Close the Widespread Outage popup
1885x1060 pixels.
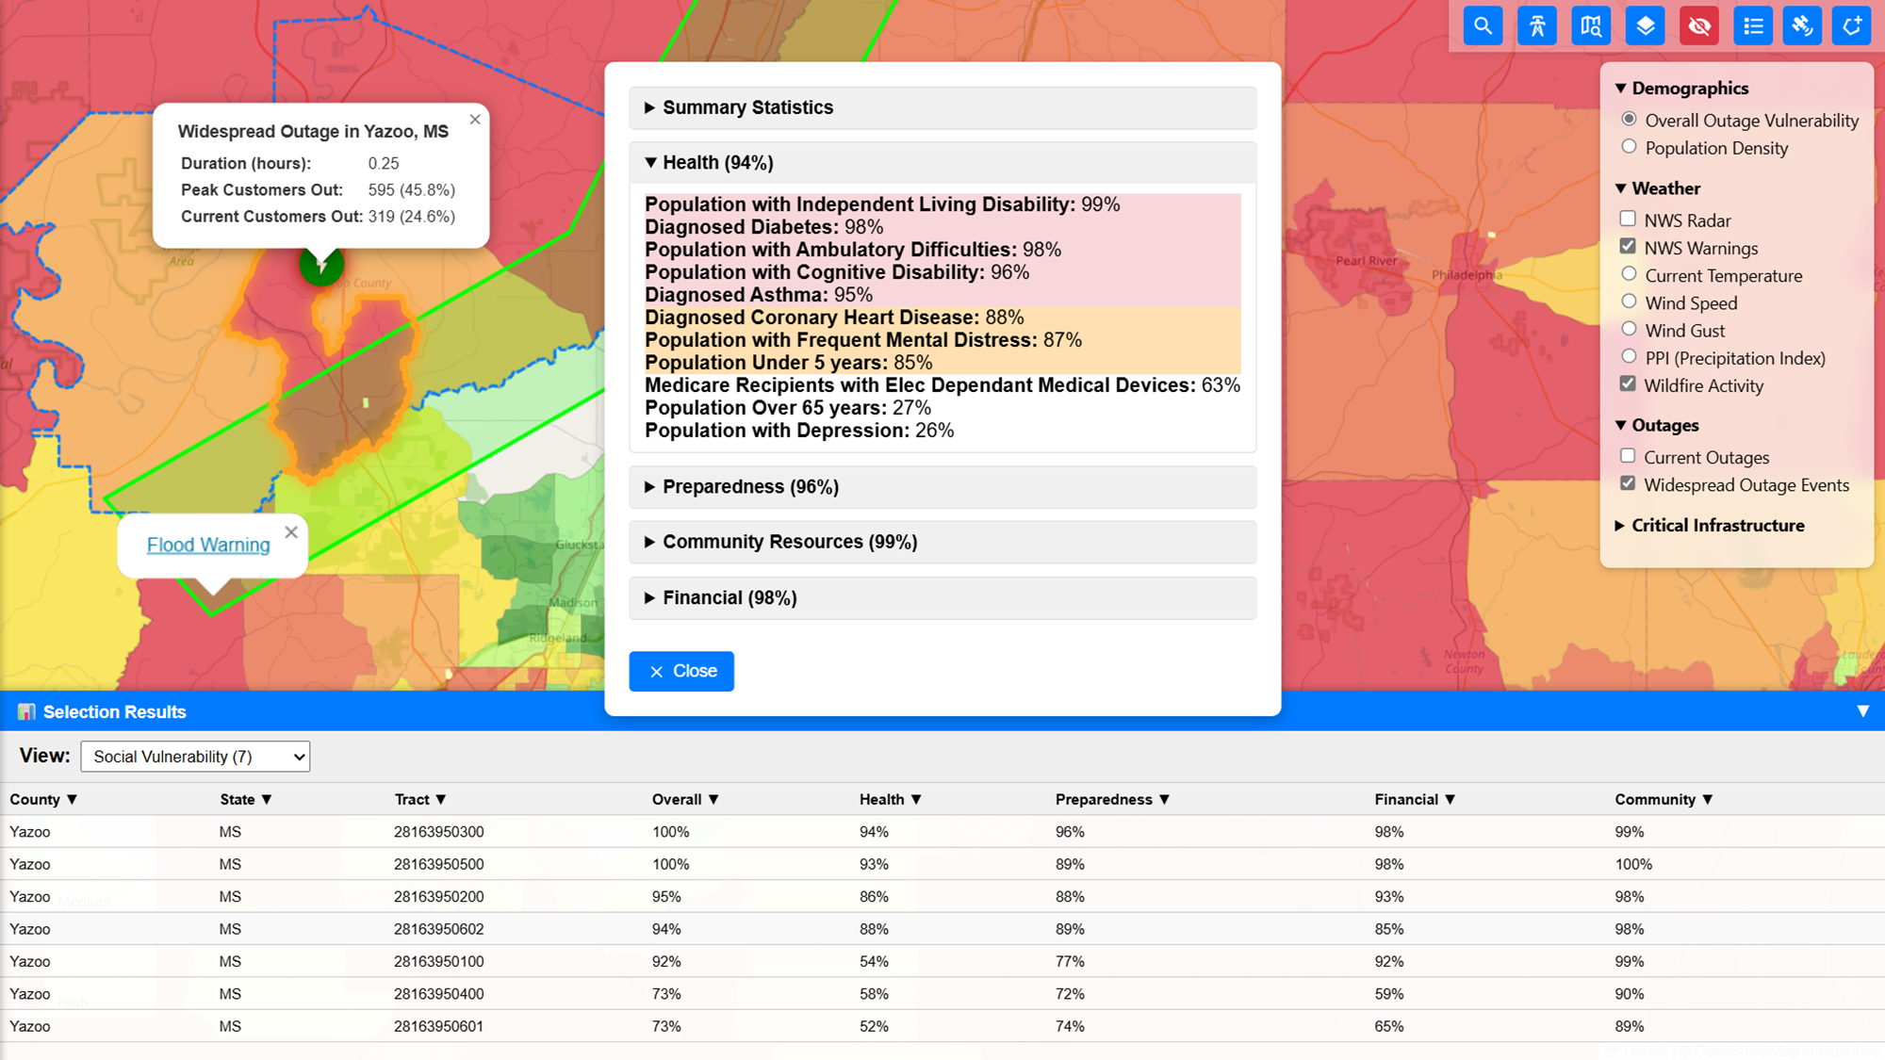[x=475, y=120]
